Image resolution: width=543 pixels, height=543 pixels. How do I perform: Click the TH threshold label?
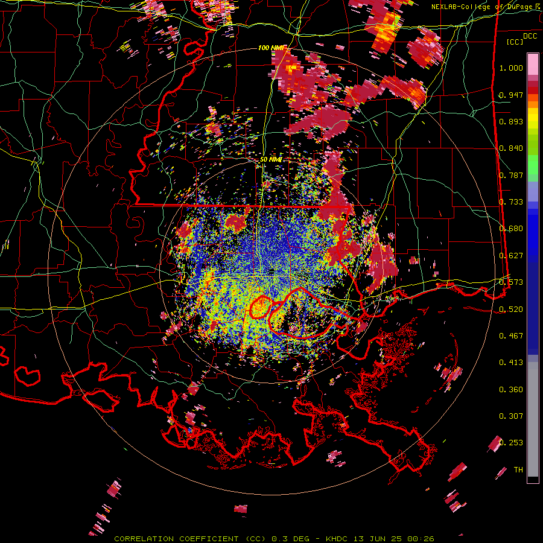(x=518, y=470)
